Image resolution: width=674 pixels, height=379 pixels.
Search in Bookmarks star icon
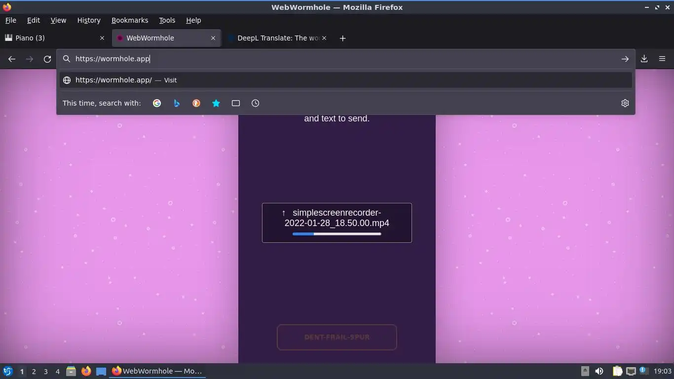pos(216,103)
